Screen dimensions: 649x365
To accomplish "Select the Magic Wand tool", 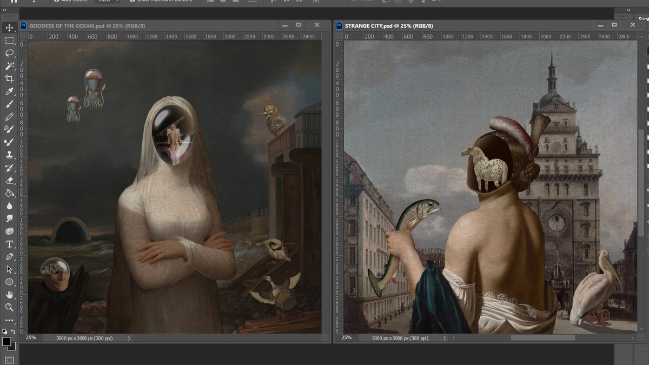I will point(9,66).
